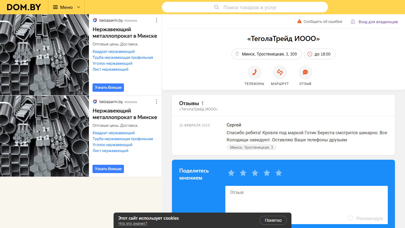Click Квадрат нержавеющий in second ad
This screenshot has height=228, width=405.
tap(114, 133)
